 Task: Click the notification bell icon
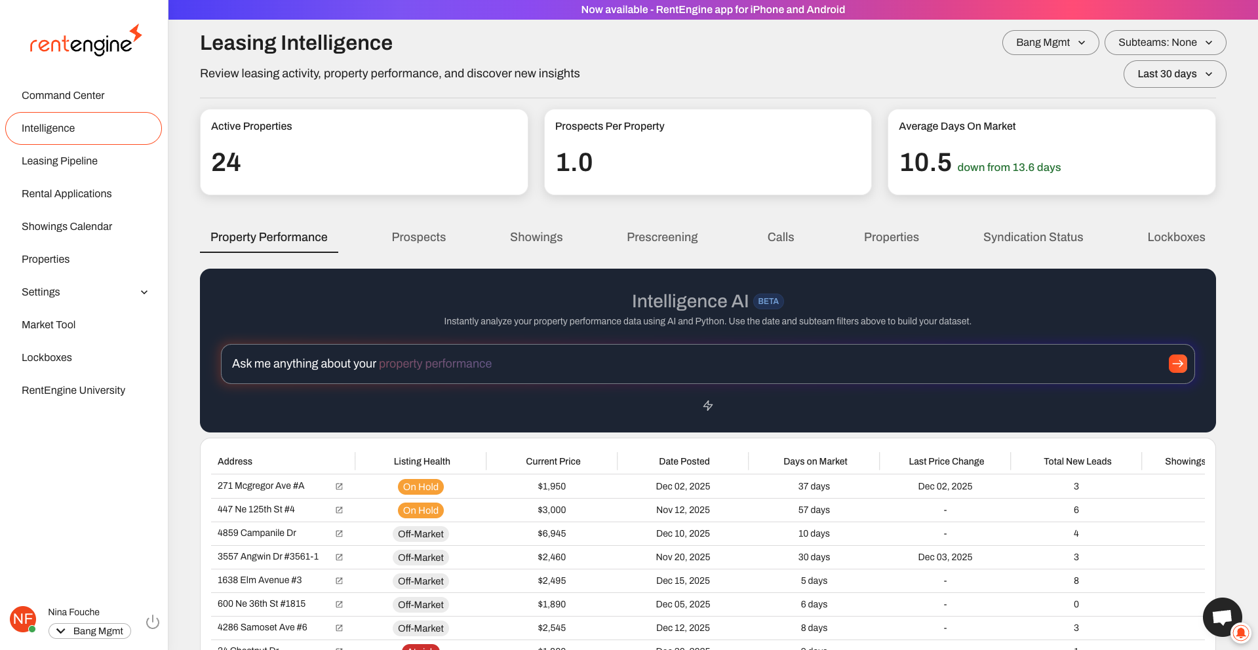point(1240,633)
